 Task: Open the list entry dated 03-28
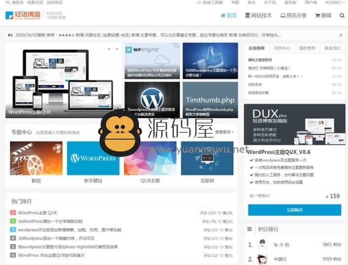click(x=255, y=85)
